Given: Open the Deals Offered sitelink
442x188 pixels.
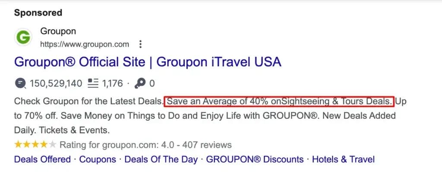Looking at the screenshot, I should (42, 159).
